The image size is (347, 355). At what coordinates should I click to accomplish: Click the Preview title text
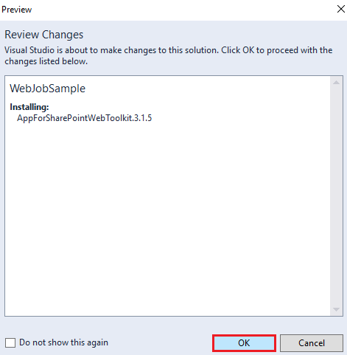tap(16, 10)
